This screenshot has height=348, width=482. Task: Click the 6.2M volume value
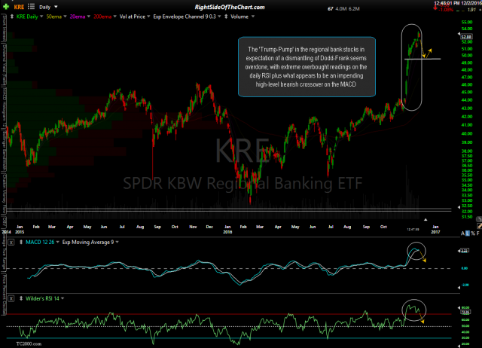354,9
